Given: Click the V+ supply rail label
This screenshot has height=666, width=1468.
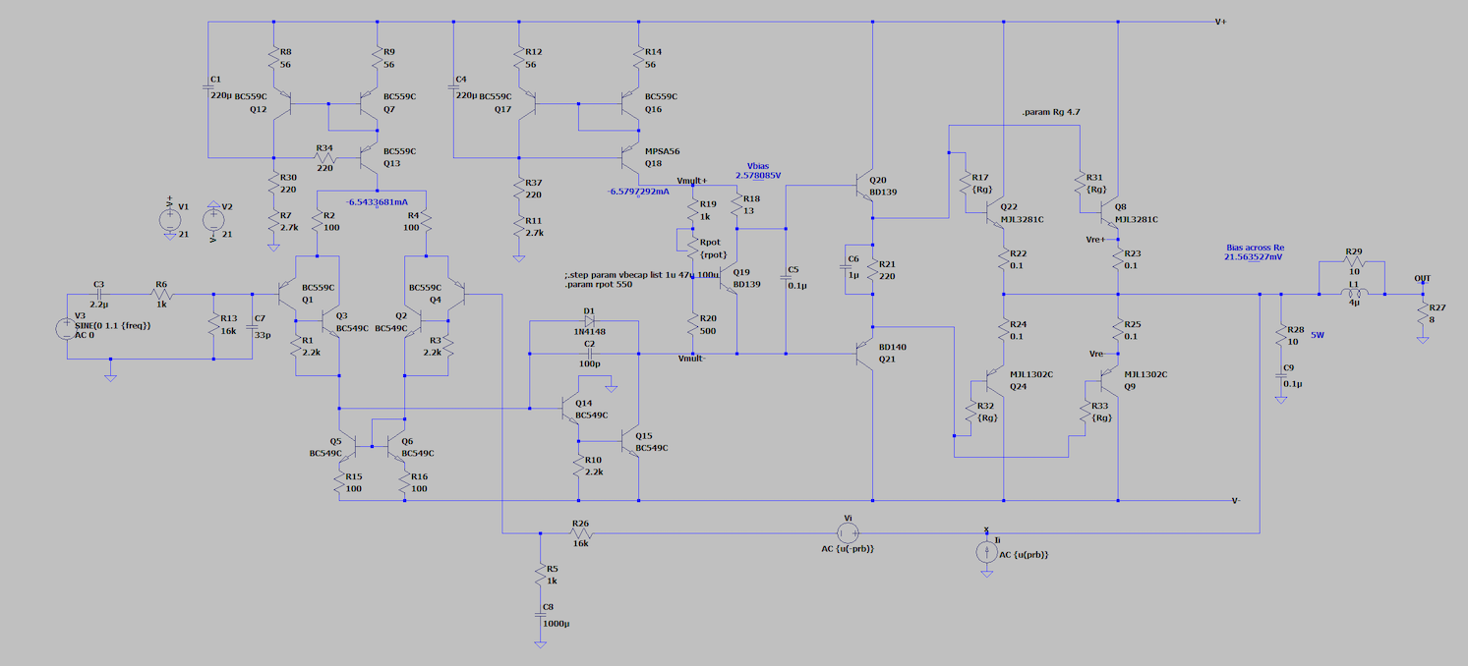Looking at the screenshot, I should tap(1220, 21).
